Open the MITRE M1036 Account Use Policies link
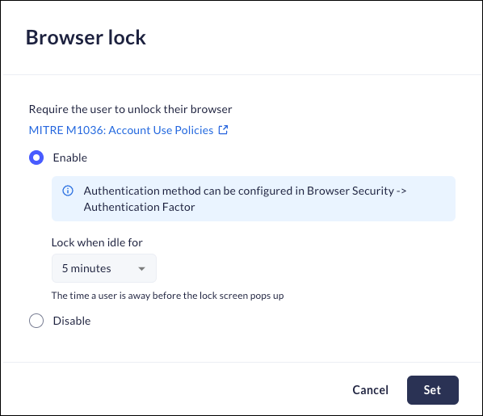 [x=128, y=130]
